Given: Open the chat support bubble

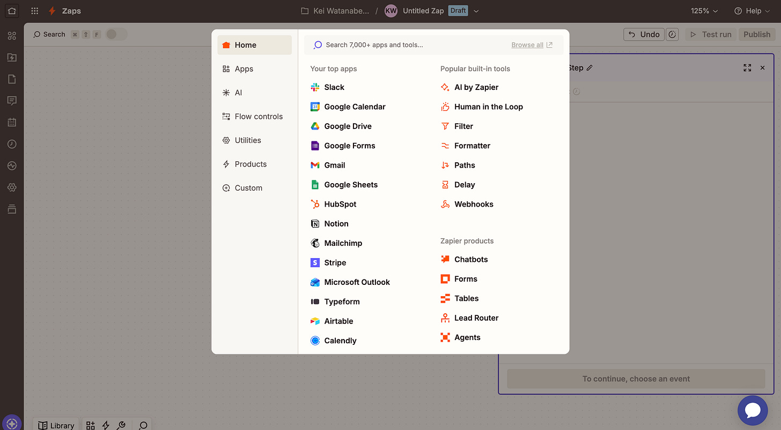Looking at the screenshot, I should 753,410.
